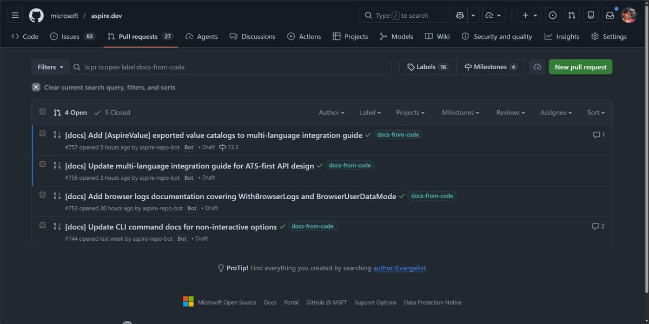
Task: Click the draft pull request icon of #744
Action: [x=57, y=226]
